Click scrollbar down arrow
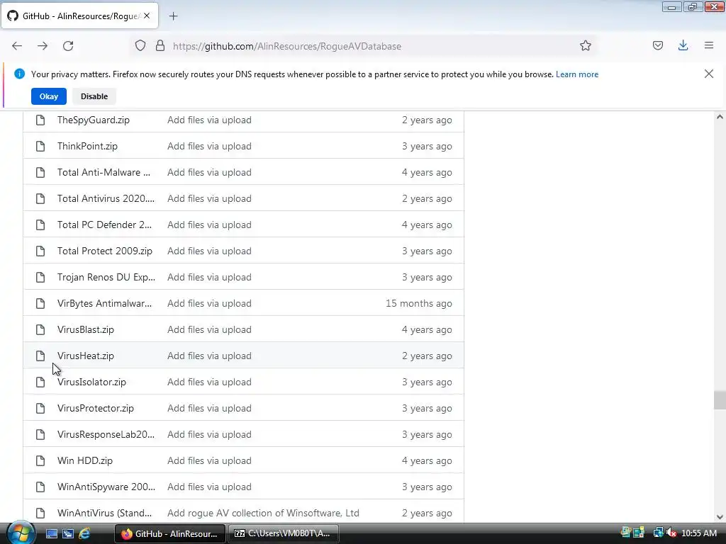 click(720, 517)
